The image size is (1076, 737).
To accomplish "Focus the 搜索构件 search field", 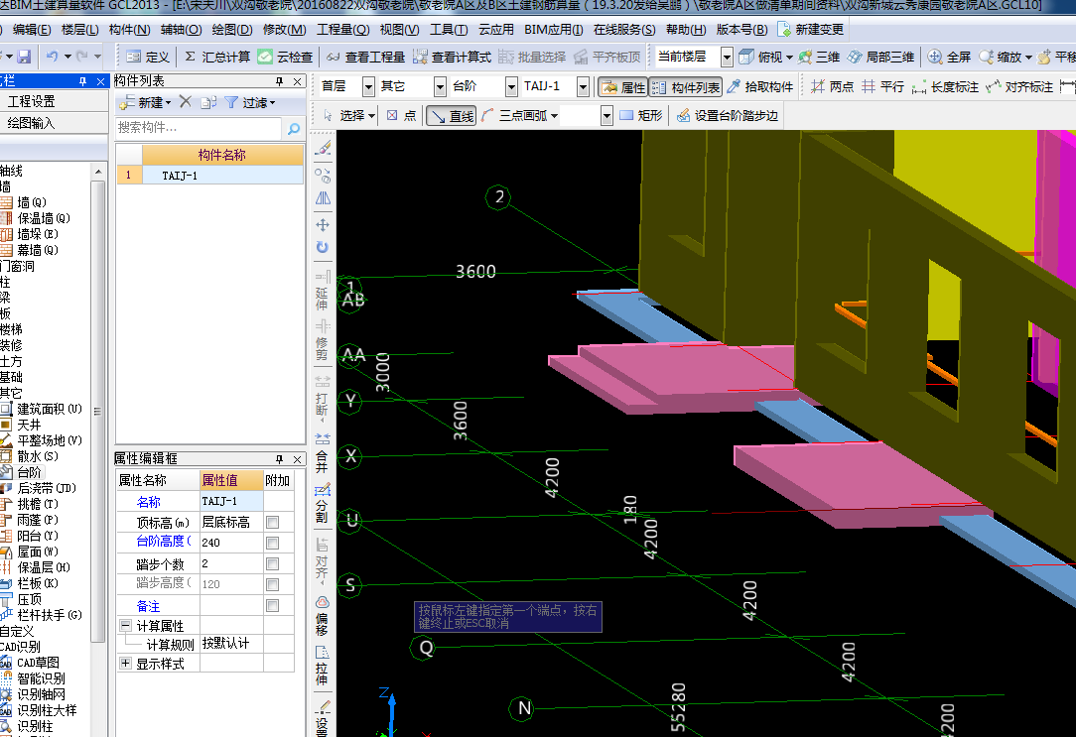I will [x=199, y=128].
